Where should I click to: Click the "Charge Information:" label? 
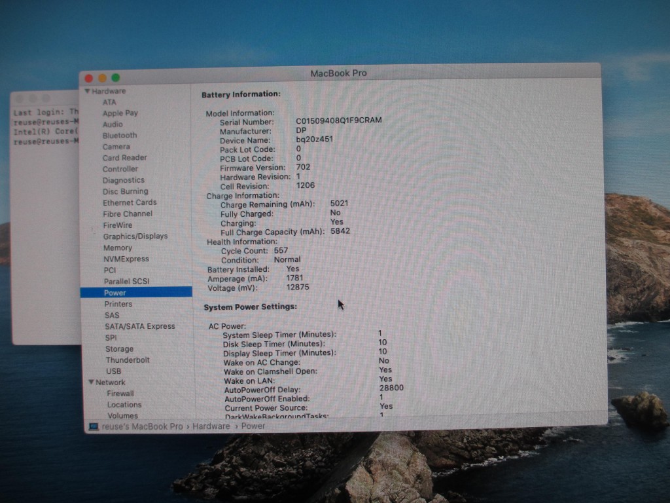(x=243, y=196)
